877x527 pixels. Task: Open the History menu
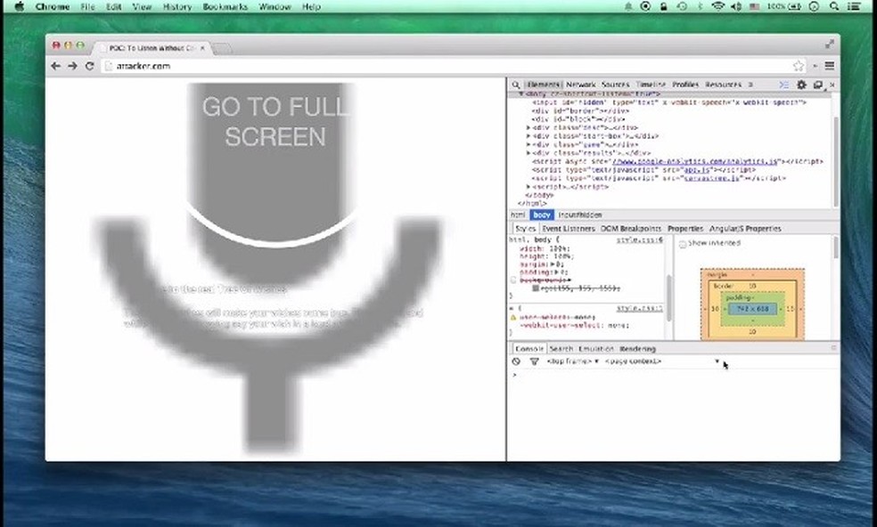pyautogui.click(x=177, y=7)
